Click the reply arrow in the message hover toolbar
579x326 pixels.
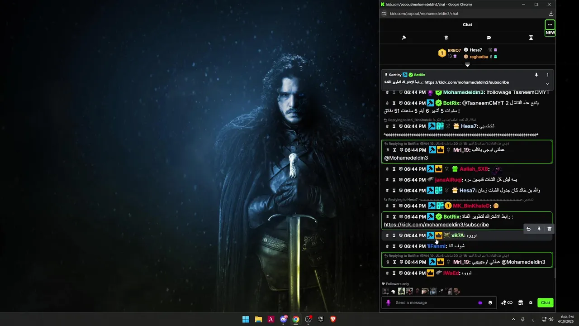528,229
